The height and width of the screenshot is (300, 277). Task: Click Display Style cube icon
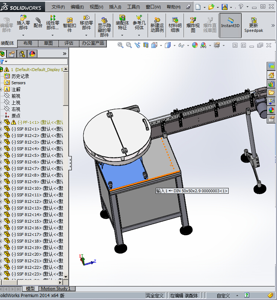click(x=168, y=45)
